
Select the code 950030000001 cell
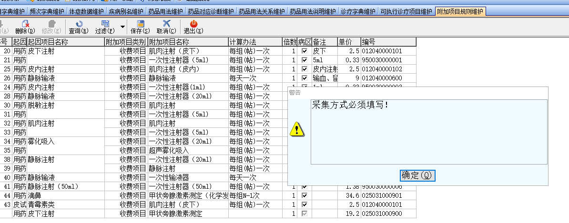coord(388,60)
